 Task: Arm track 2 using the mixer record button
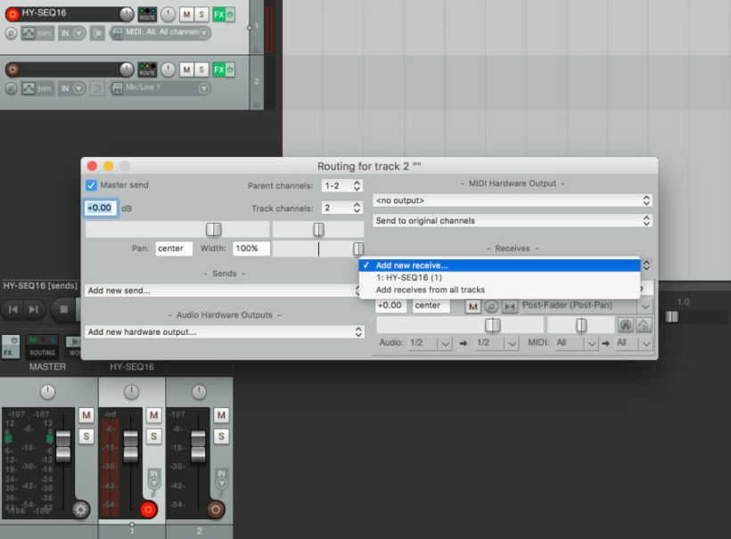point(216,510)
